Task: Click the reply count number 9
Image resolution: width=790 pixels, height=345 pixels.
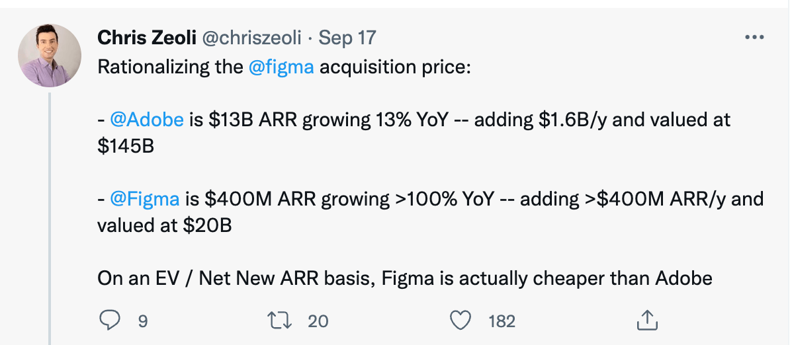Action: pyautogui.click(x=142, y=322)
